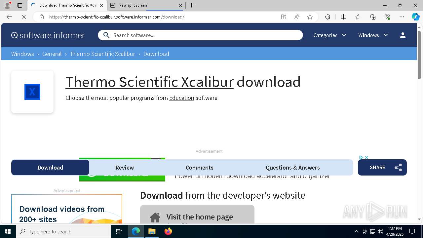Activate Read aloud icon in address bar

pyautogui.click(x=297, y=17)
